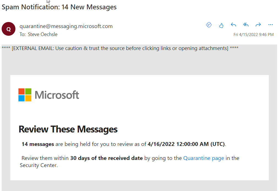Click the Reply all double-arrow icon

click(246, 25)
